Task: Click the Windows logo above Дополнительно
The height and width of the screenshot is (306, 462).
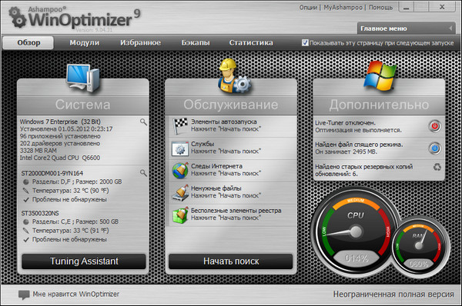Action: click(x=380, y=75)
